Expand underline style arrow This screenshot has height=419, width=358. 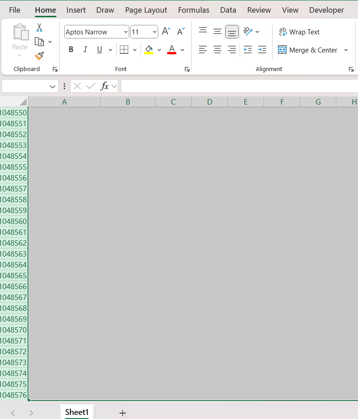110,50
